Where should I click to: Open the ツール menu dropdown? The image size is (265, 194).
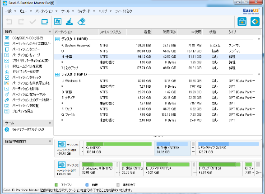click(67, 11)
